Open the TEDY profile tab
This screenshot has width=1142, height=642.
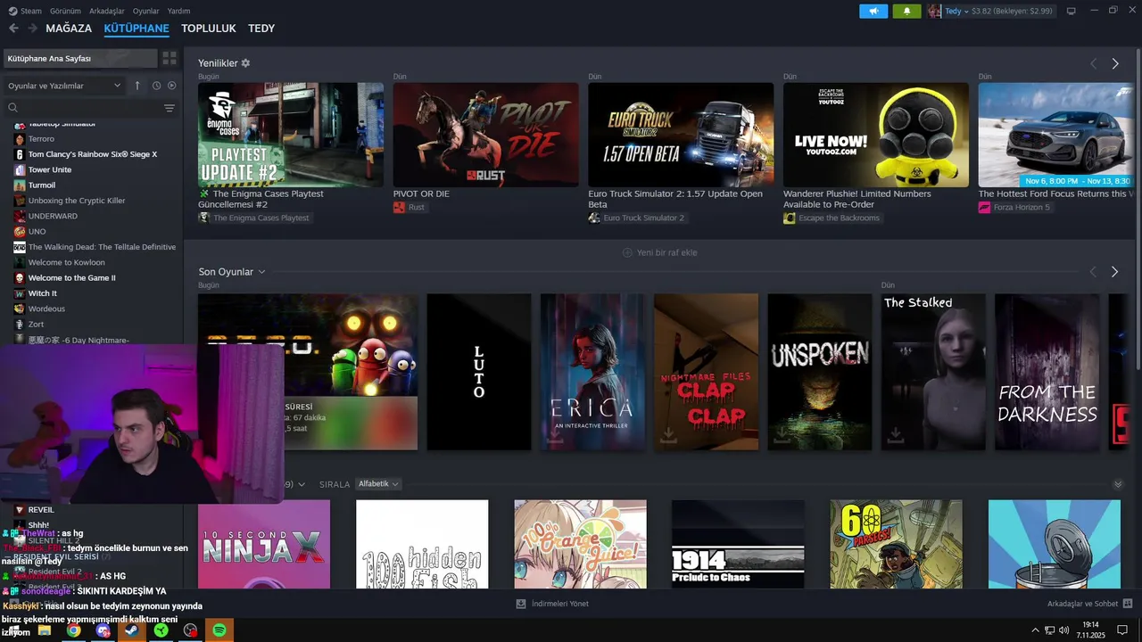coord(261,29)
